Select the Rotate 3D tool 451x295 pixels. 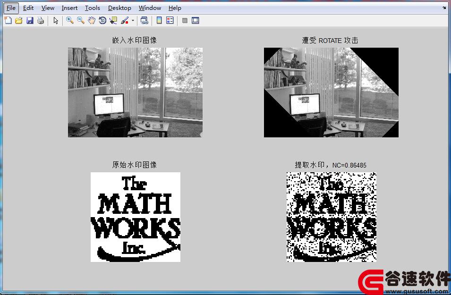pyautogui.click(x=102, y=20)
